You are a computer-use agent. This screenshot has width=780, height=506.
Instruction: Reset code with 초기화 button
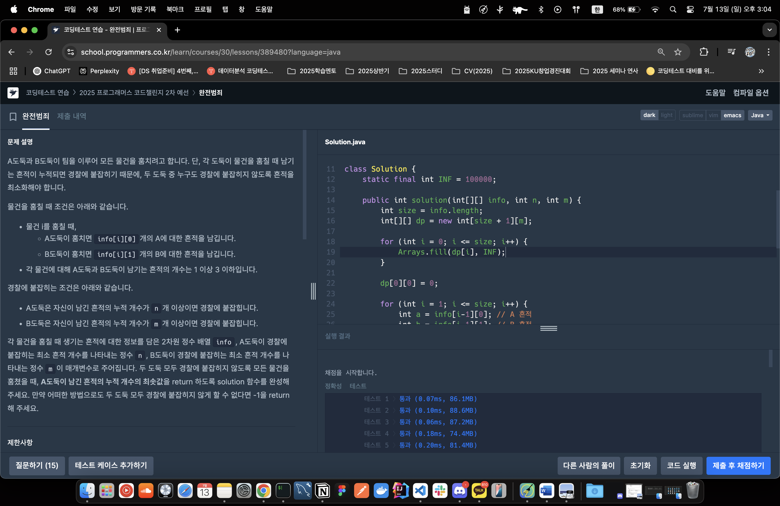tap(640, 465)
